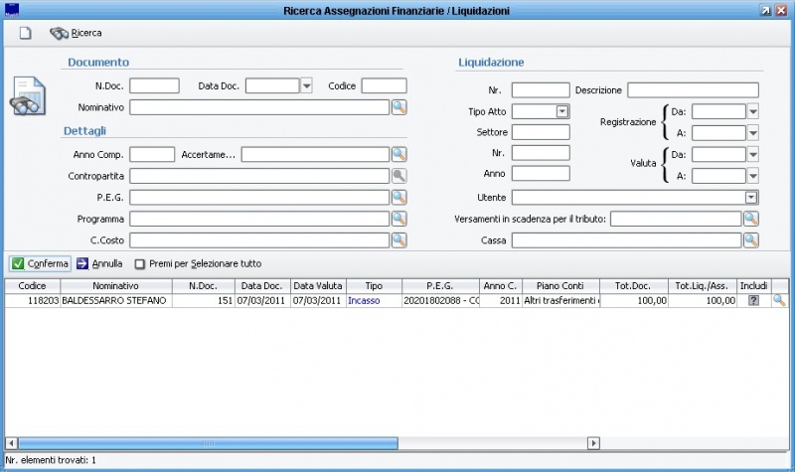Toggle the Premi per Selezionare tutto checkbox
This screenshot has height=472, width=795.
(x=140, y=264)
